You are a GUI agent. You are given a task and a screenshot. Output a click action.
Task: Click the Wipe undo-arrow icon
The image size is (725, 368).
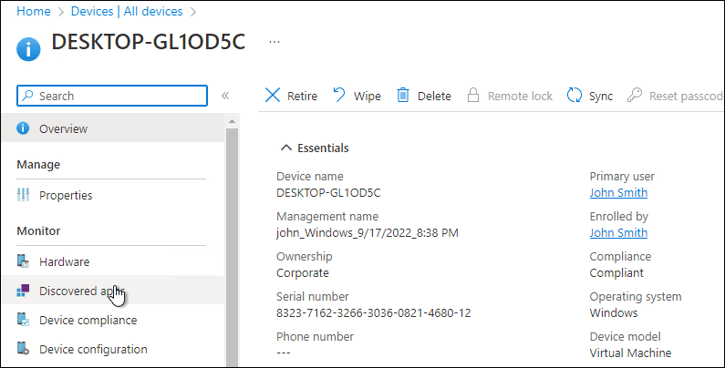(339, 95)
